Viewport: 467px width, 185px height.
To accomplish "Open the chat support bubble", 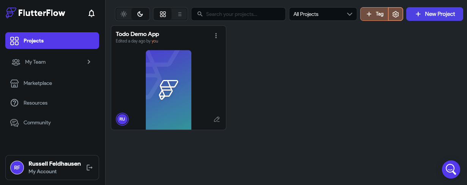I will coord(451,169).
